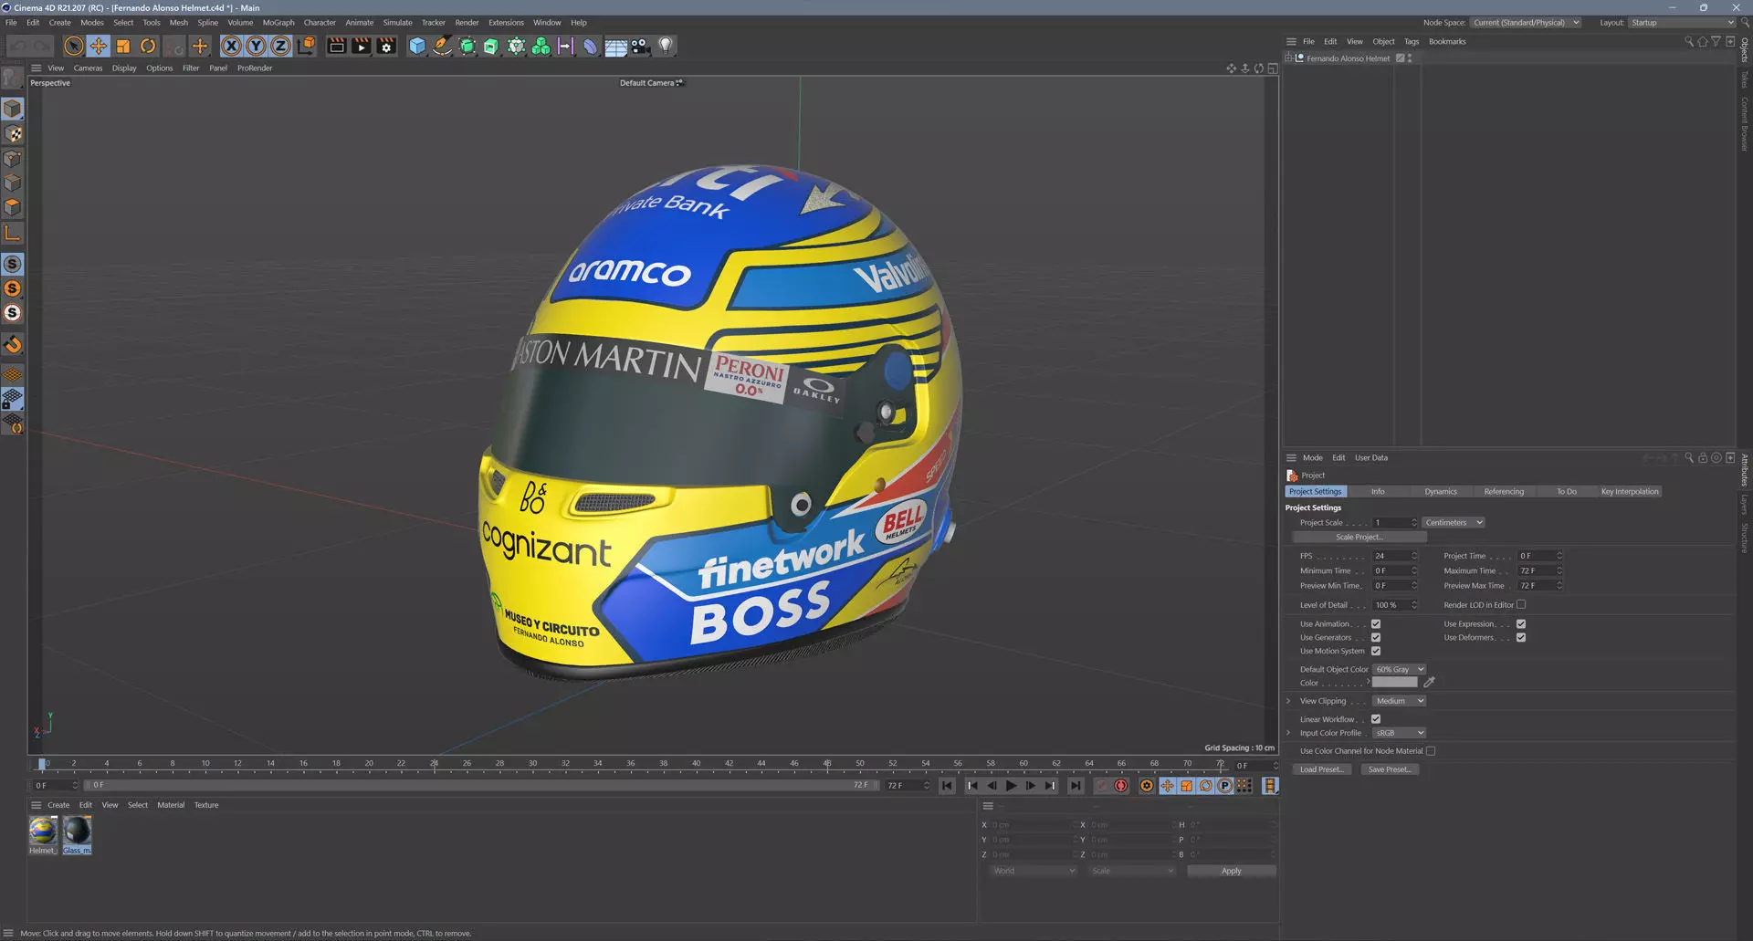This screenshot has width=1753, height=941.
Task: Click the Save Preset button
Action: click(x=1390, y=770)
